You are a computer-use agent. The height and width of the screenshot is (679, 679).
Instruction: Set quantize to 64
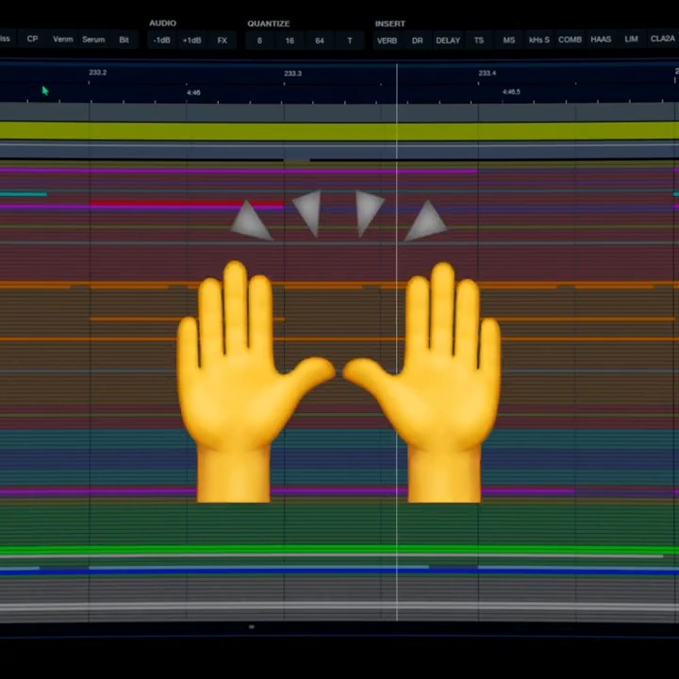320,41
